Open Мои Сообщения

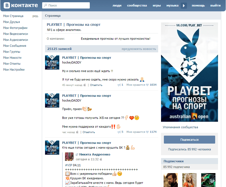tap(15, 46)
